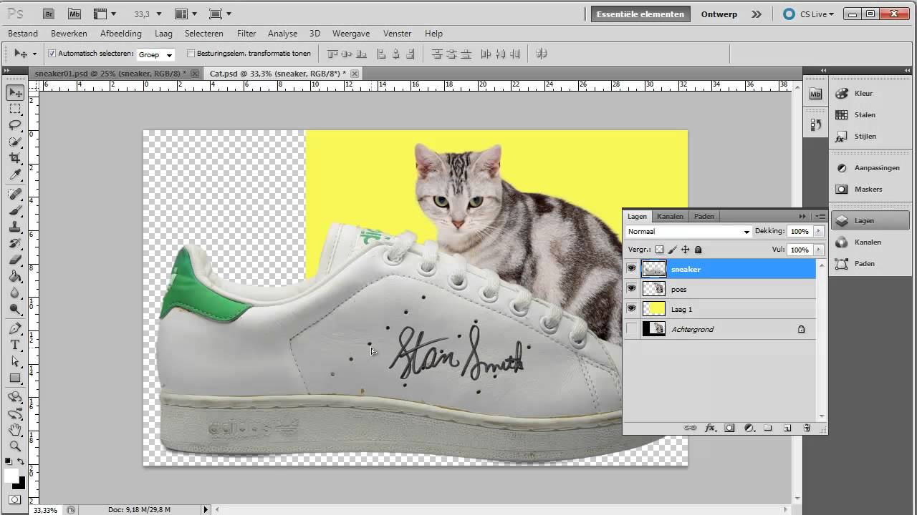Screen dimensions: 917x515
Task: Select the Healing Brush tool
Action: [15, 194]
